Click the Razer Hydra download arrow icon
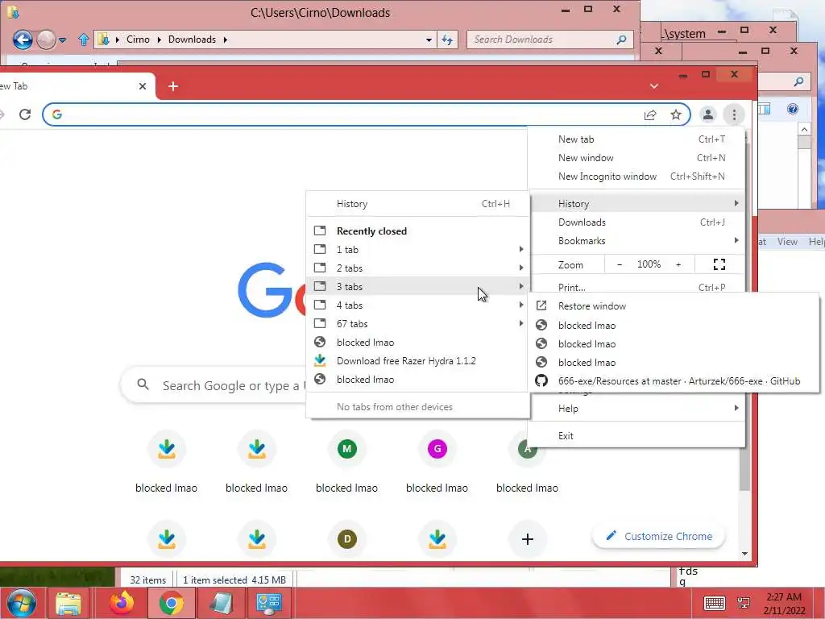Image resolution: width=825 pixels, height=619 pixels. tap(320, 360)
